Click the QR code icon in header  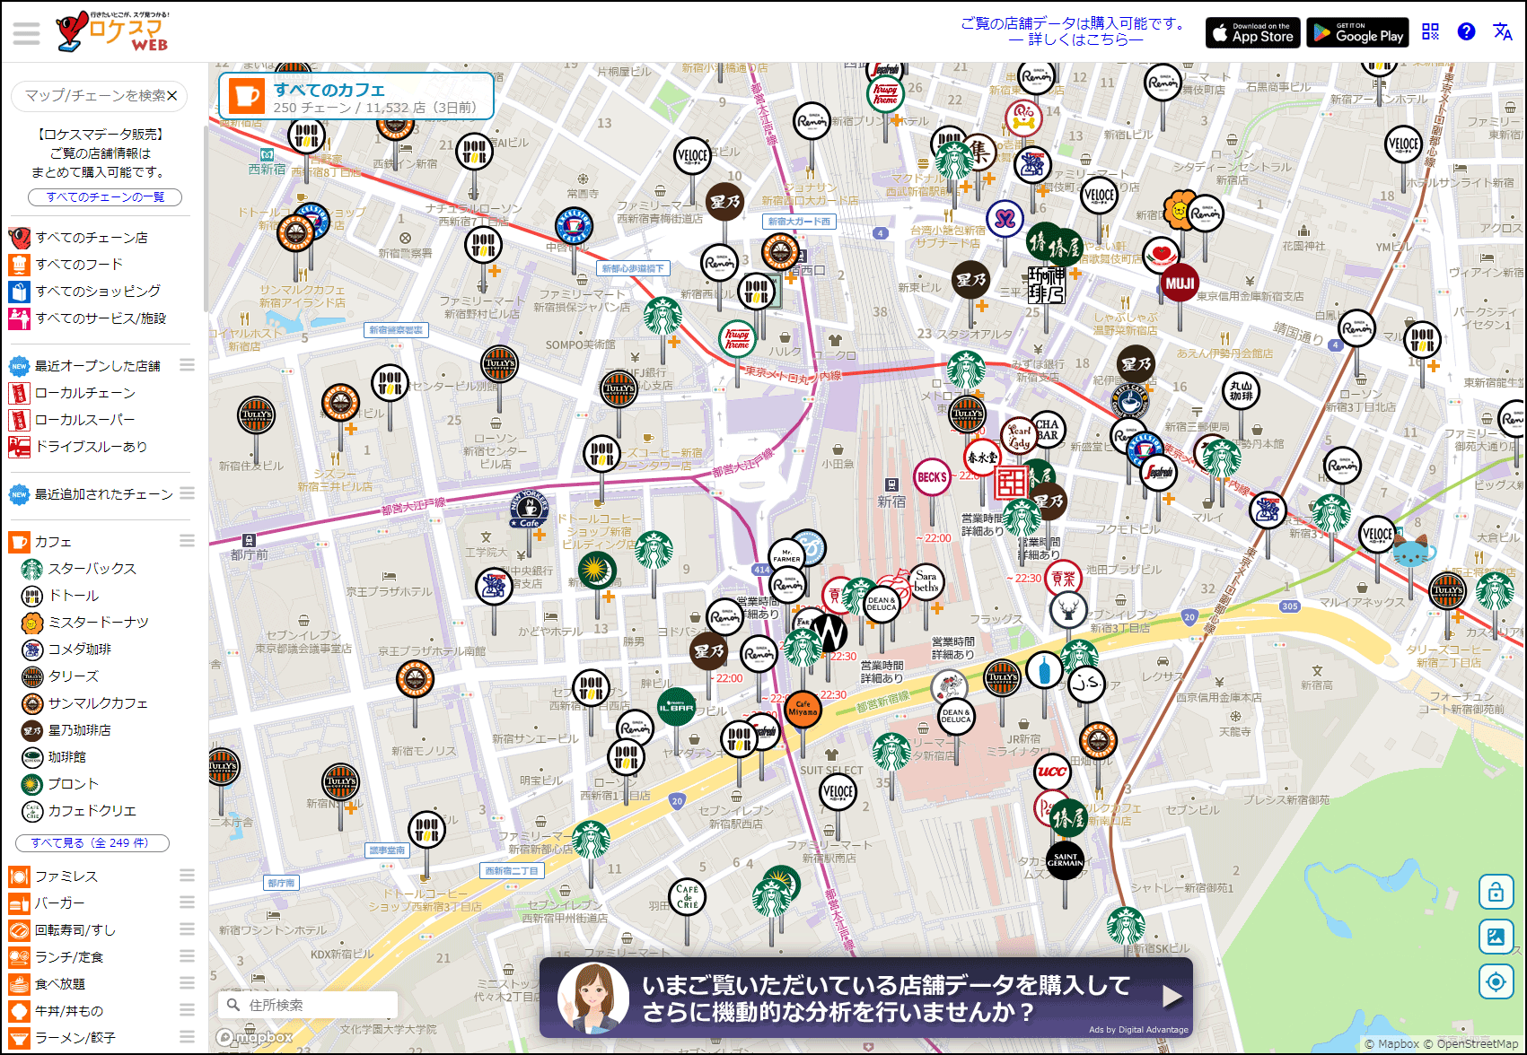(1431, 32)
